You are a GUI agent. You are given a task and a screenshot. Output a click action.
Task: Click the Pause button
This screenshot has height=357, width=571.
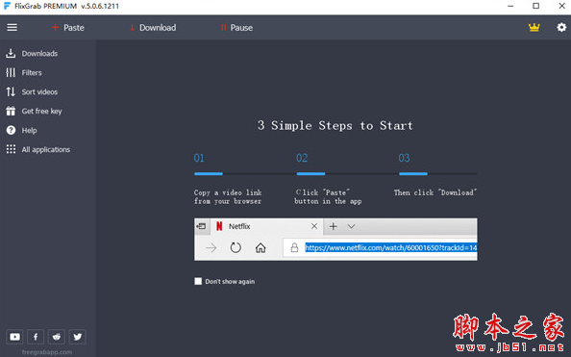236,28
